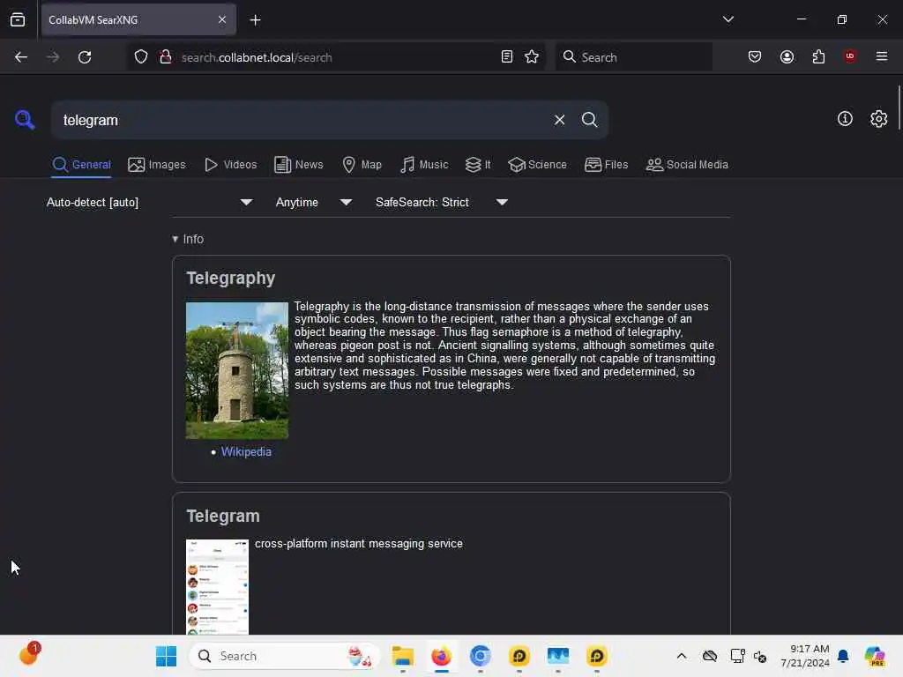Open a new tab
The height and width of the screenshot is (677, 903).
coord(255,20)
